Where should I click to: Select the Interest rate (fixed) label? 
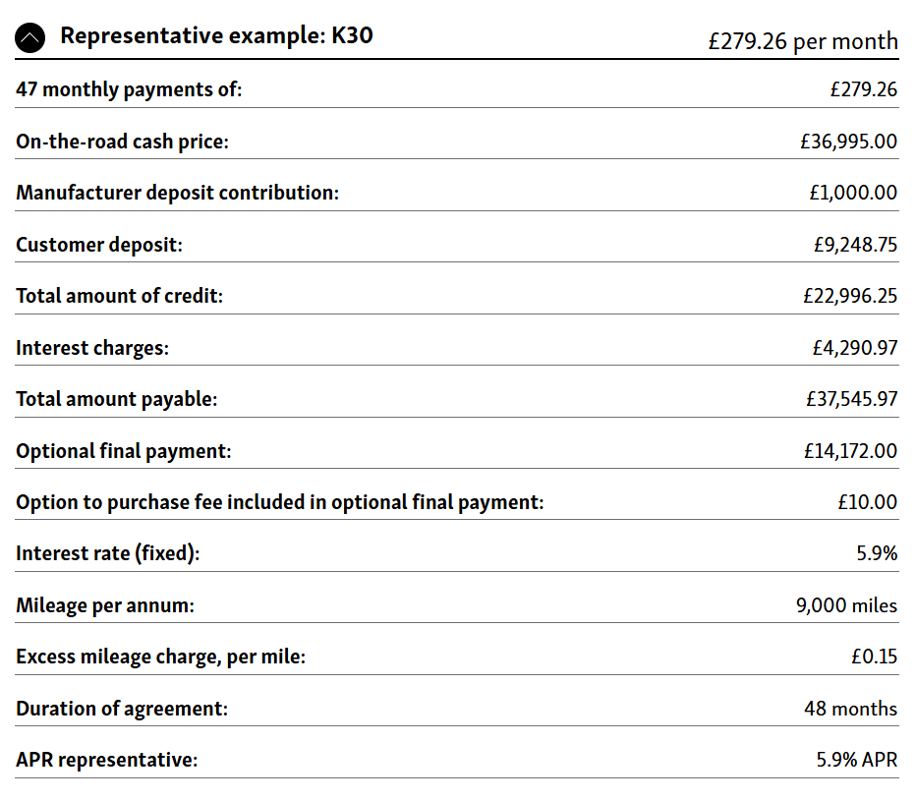(x=107, y=553)
